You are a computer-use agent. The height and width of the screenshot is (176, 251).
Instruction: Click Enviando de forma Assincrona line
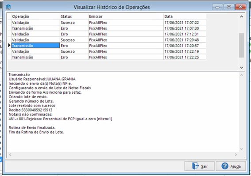pos(45,92)
